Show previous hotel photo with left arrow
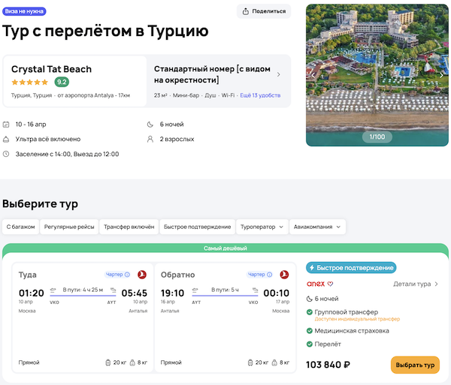 click(x=313, y=75)
